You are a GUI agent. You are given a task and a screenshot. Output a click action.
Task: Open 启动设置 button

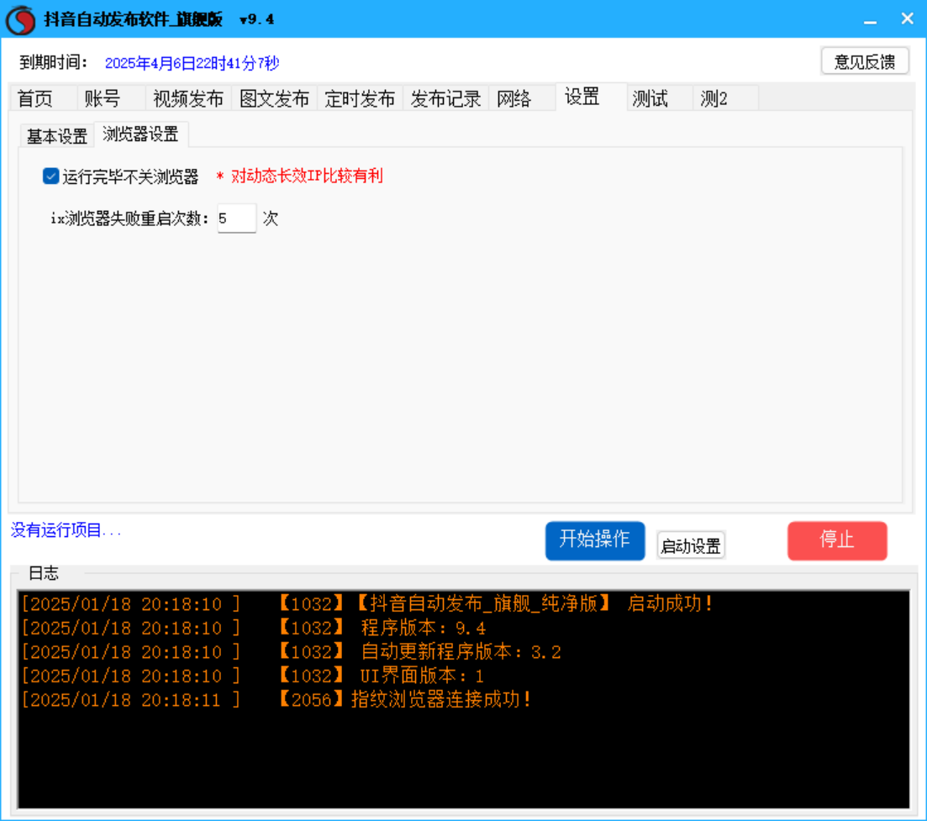click(x=691, y=545)
